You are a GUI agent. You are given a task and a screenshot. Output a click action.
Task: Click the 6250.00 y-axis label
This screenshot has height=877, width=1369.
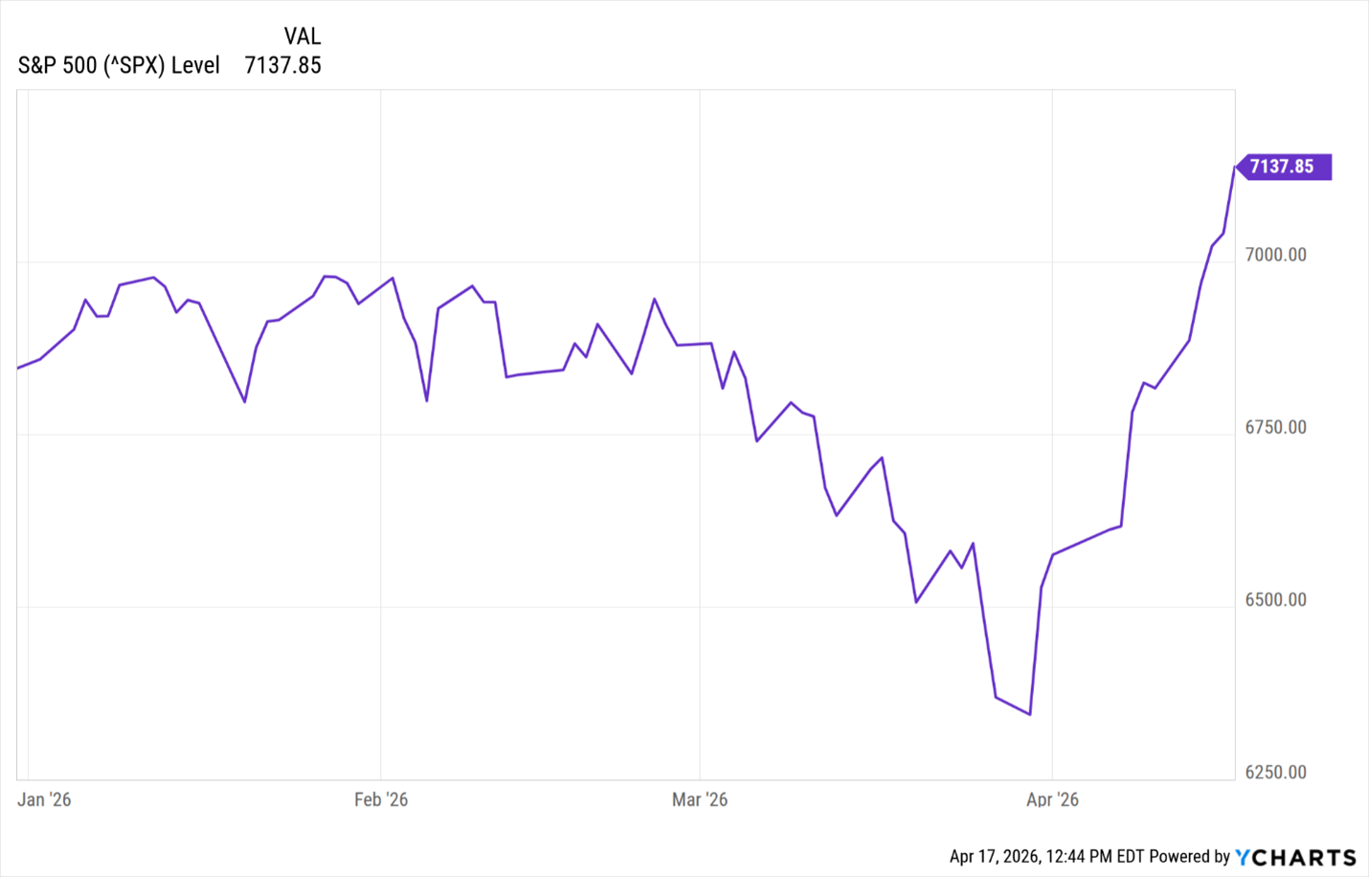tap(1275, 772)
